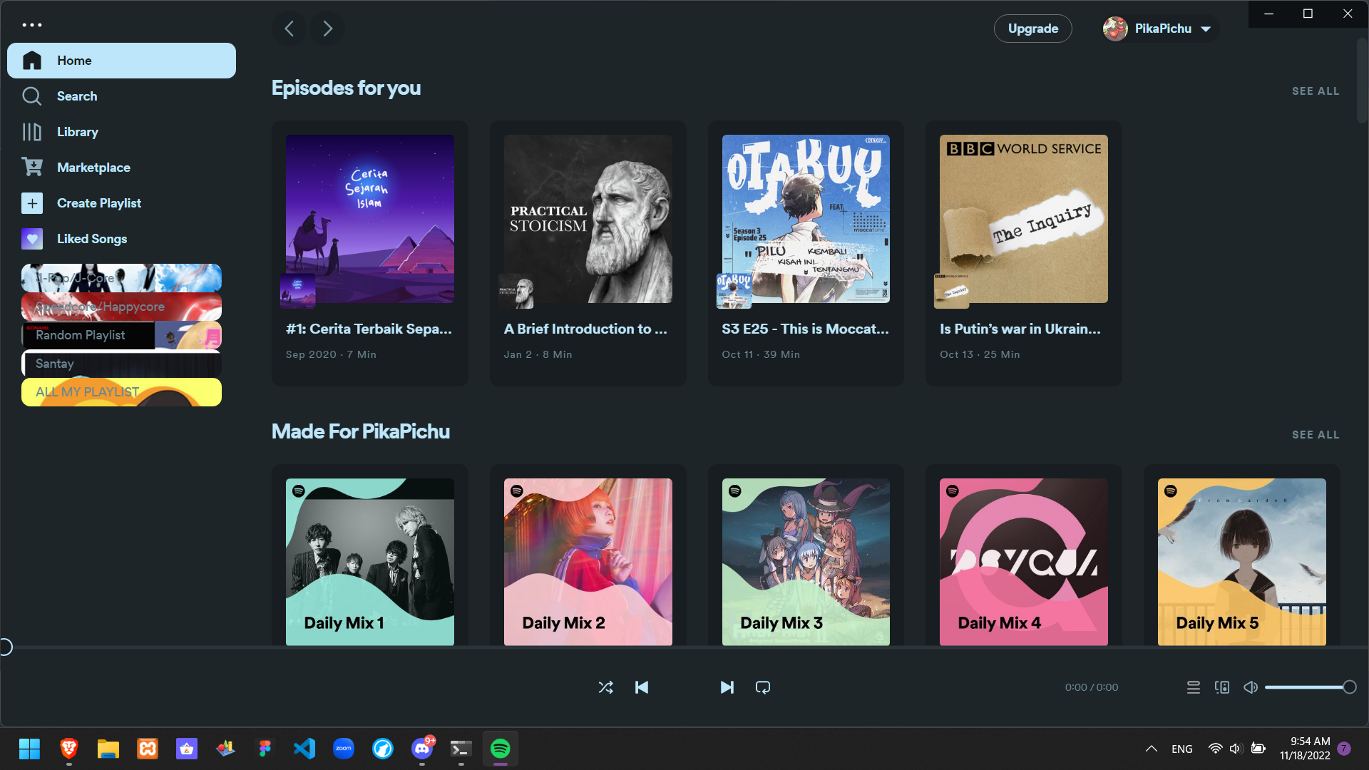1369x770 pixels.
Task: Open Search in the sidebar
Action: 77,96
